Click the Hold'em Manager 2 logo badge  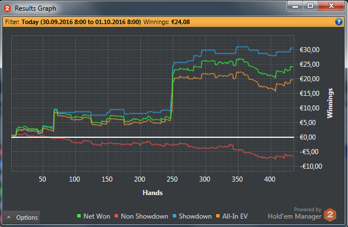point(332,216)
